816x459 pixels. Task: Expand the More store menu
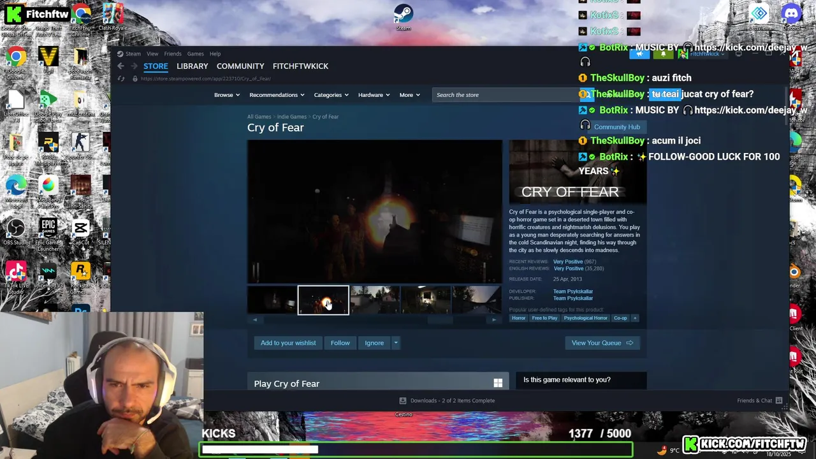click(x=409, y=95)
